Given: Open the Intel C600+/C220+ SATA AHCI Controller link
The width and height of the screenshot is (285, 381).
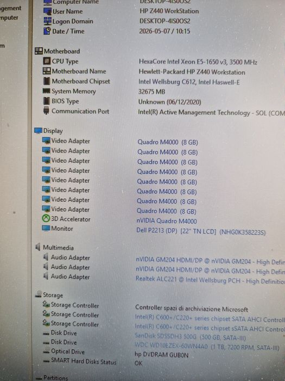Looking at the screenshot, I should [210, 318].
